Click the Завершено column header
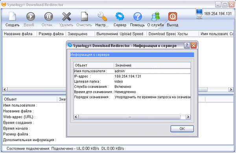236x153 pixels. click(80, 34)
